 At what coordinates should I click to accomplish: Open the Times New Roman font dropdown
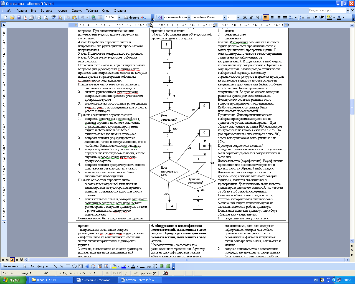point(224,17)
